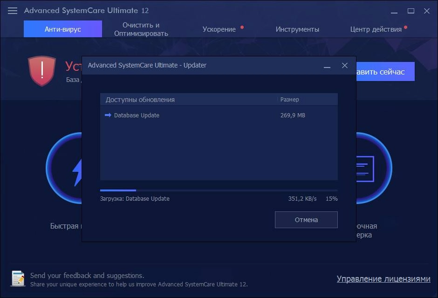This screenshot has height=298, width=438.
Task: Switch to the Анти-вирус tab
Action: point(63,29)
